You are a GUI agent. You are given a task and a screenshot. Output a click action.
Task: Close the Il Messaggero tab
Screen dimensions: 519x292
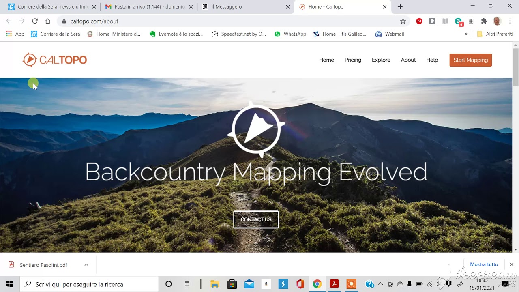[288, 7]
